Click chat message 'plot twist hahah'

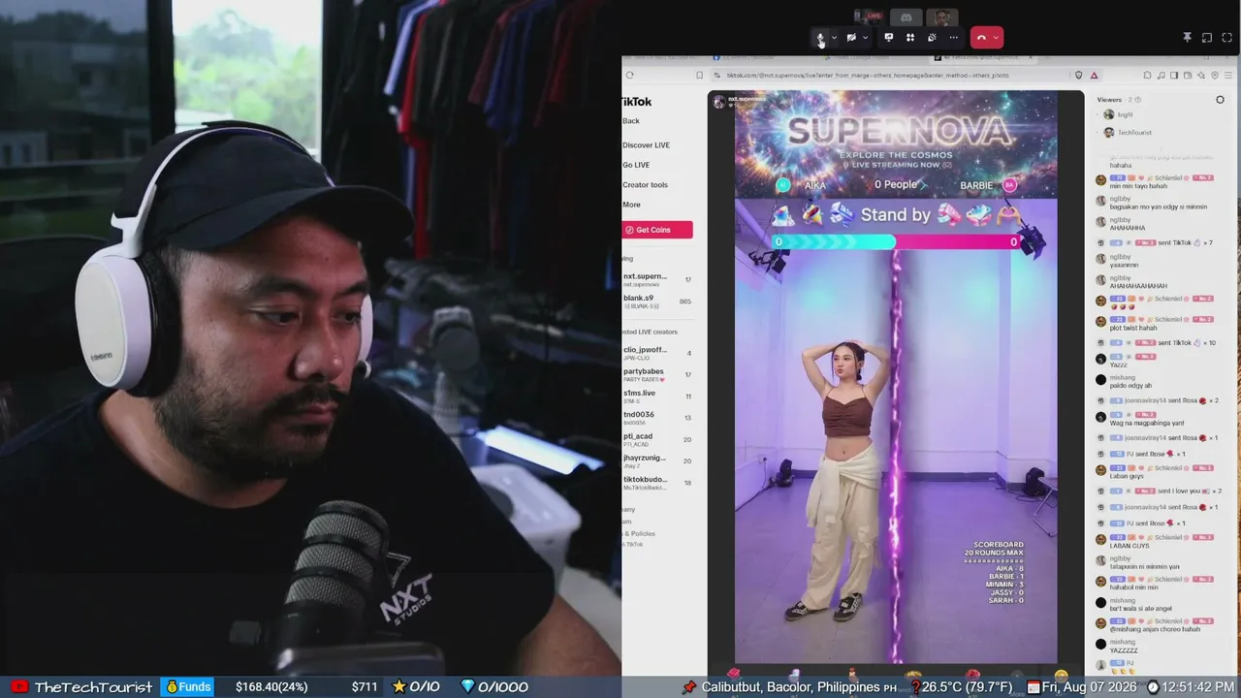(x=1133, y=328)
